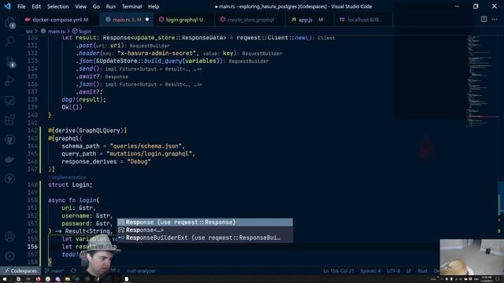Open the Terminal menu
The height and width of the screenshot is (283, 504).
pyautogui.click(x=132, y=6)
